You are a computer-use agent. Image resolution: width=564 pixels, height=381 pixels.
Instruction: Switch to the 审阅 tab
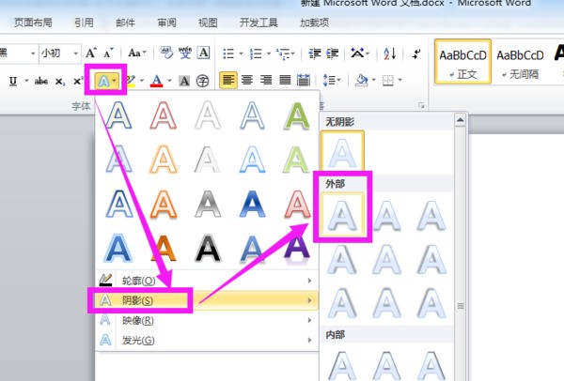[166, 23]
